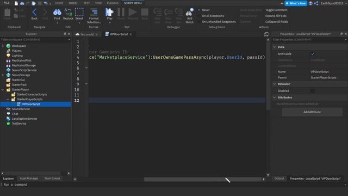This screenshot has width=348, height=196.
Task: Click the Add Attribute button
Action: 312,112
